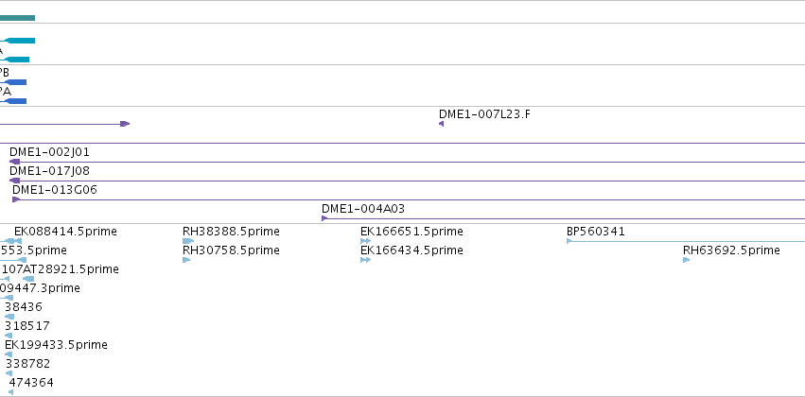Click the DME1-007L23.F arrow glyph
Image resolution: width=805 pixels, height=397 pixels.
(441, 124)
